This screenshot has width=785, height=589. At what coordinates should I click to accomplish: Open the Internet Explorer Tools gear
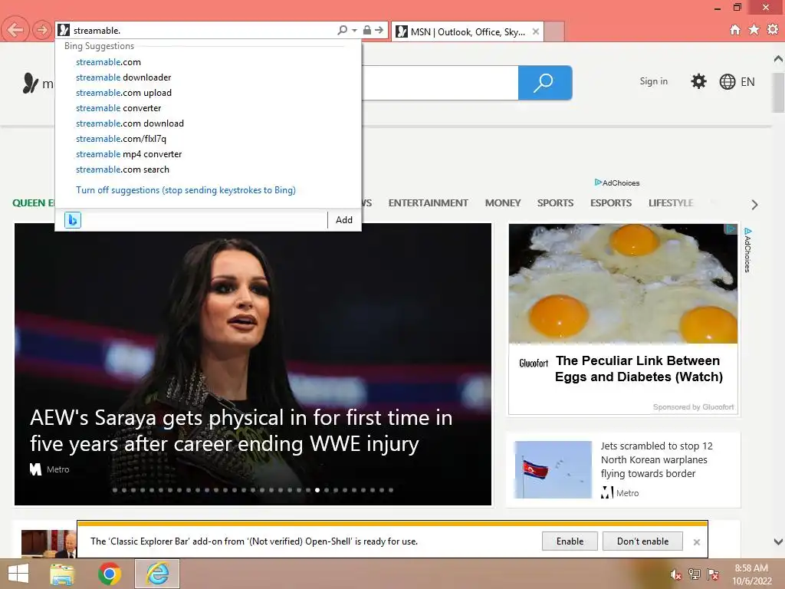pyautogui.click(x=773, y=30)
